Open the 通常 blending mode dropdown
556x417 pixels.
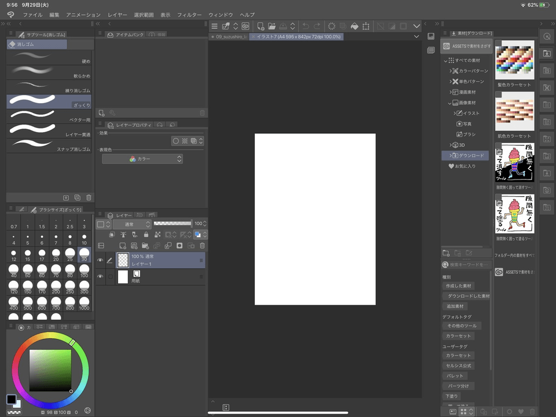[131, 224]
